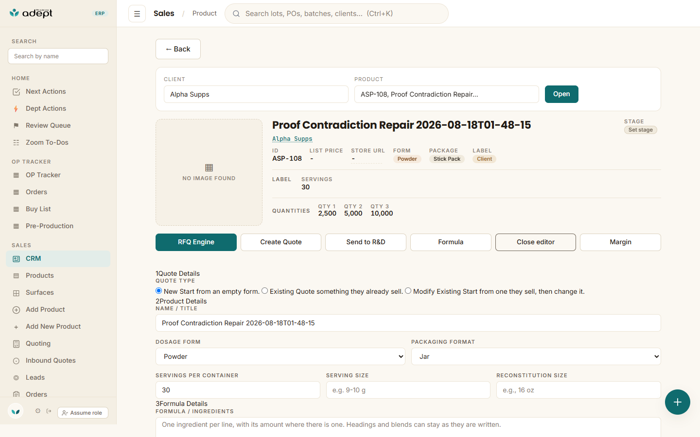Go back with the Back button
The image size is (700, 437).
point(178,49)
